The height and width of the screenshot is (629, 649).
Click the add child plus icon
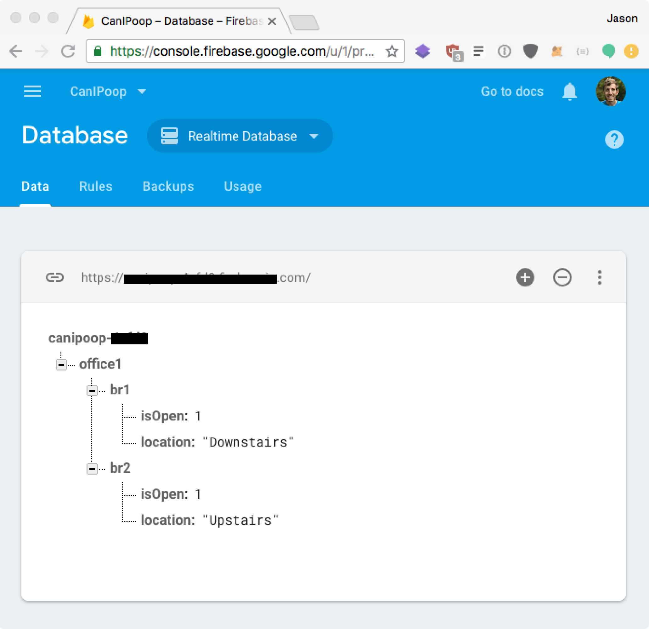click(525, 277)
